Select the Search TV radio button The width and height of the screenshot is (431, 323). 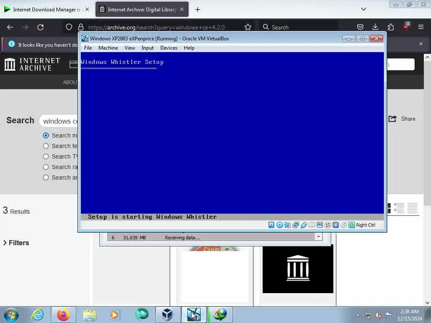tap(46, 156)
